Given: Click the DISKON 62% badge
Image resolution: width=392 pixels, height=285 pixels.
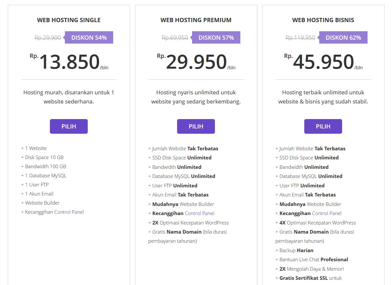Looking at the screenshot, I should [343, 37].
